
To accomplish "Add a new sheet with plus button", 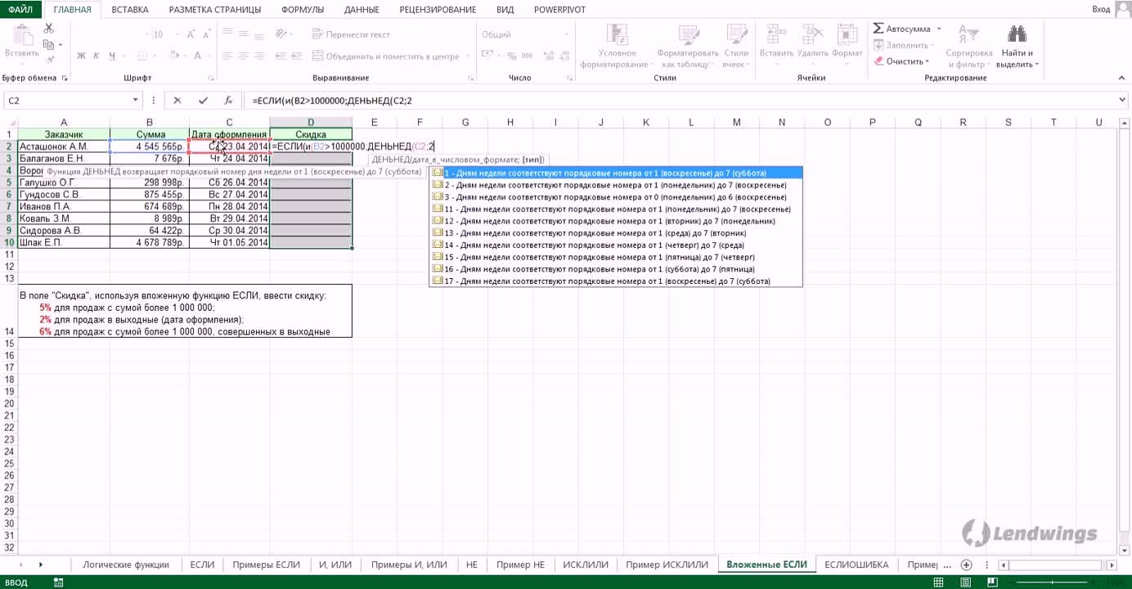I will [966, 565].
